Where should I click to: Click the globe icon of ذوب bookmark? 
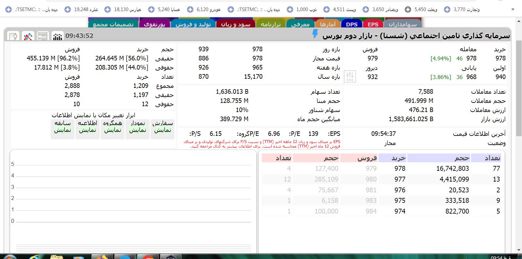290,9
